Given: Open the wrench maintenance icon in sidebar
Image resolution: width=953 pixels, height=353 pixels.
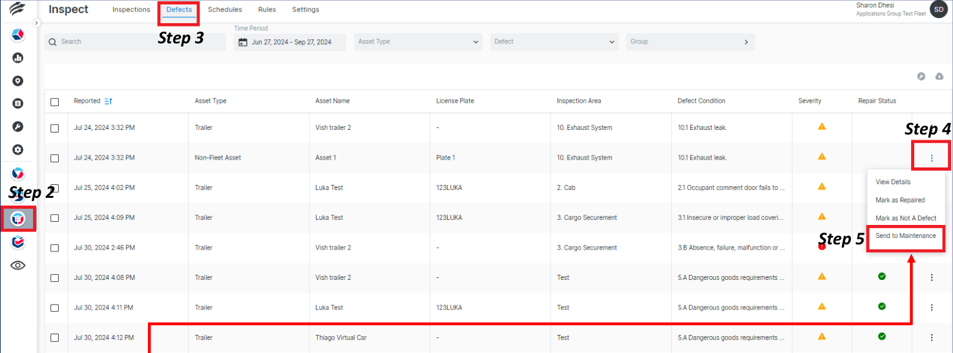Looking at the screenshot, I should pos(18,127).
